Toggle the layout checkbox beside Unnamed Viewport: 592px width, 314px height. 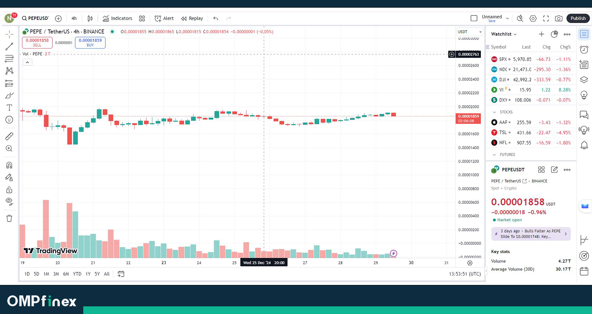474,18
